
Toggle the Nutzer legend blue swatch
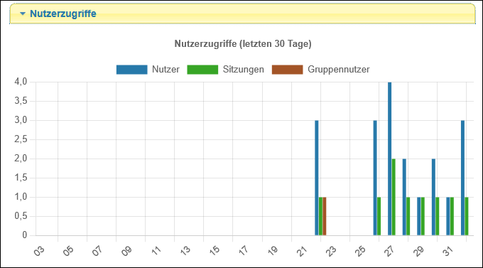coord(132,70)
